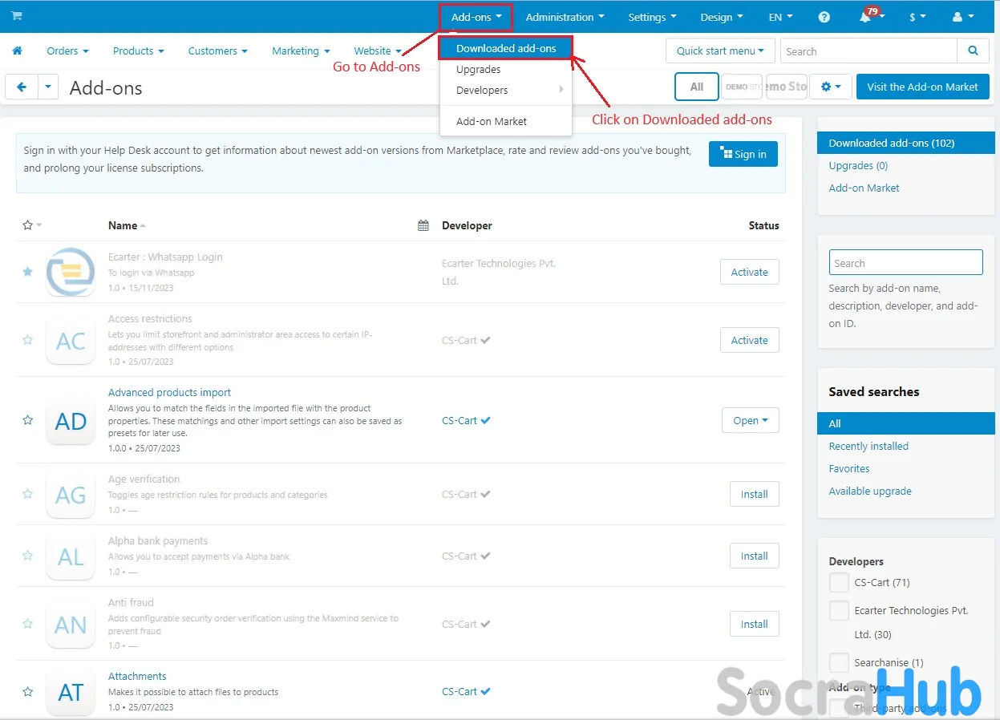Click the back arrow button beside Add-ons title

[x=22, y=87]
